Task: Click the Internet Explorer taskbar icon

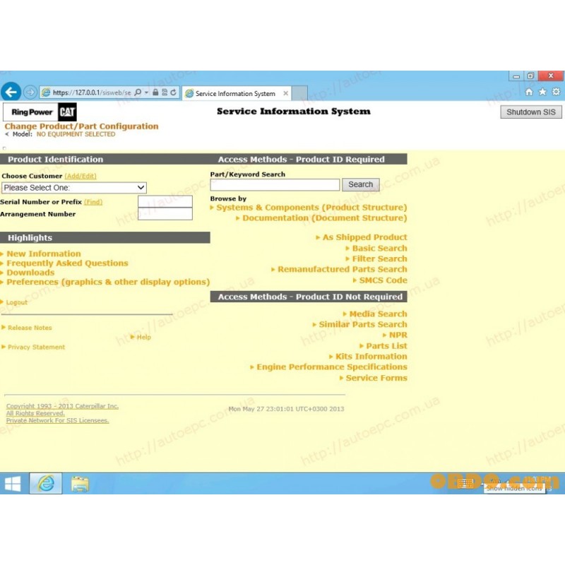Action: (x=46, y=483)
